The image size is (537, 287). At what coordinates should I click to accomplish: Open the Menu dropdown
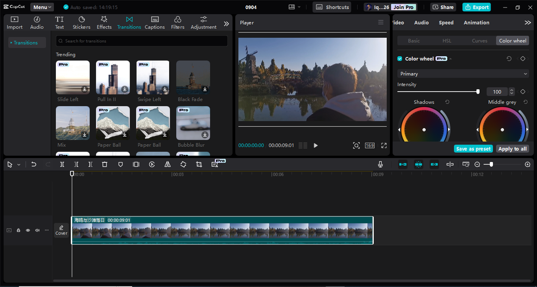pos(42,7)
